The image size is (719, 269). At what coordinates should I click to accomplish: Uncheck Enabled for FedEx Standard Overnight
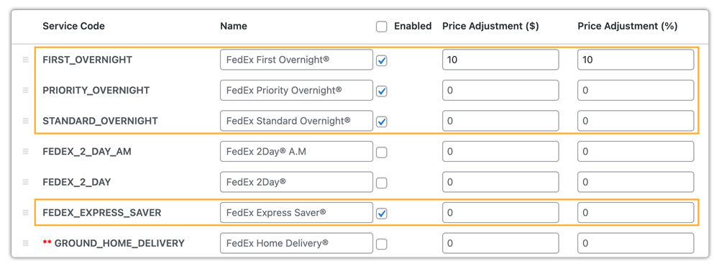coord(382,122)
